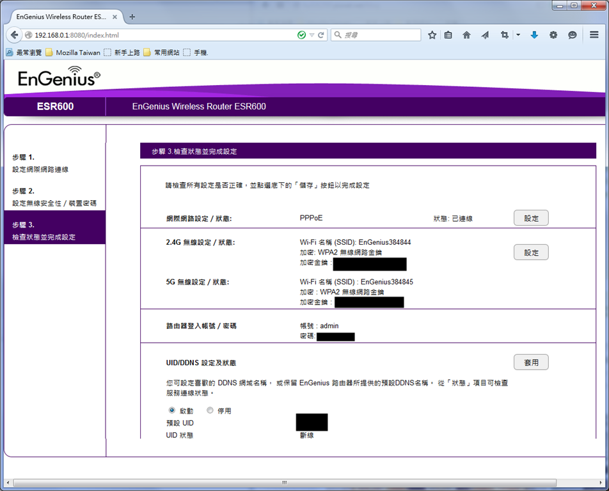Open the 常用網站 bookmark folder
The height and width of the screenshot is (491, 609).
pyautogui.click(x=162, y=52)
